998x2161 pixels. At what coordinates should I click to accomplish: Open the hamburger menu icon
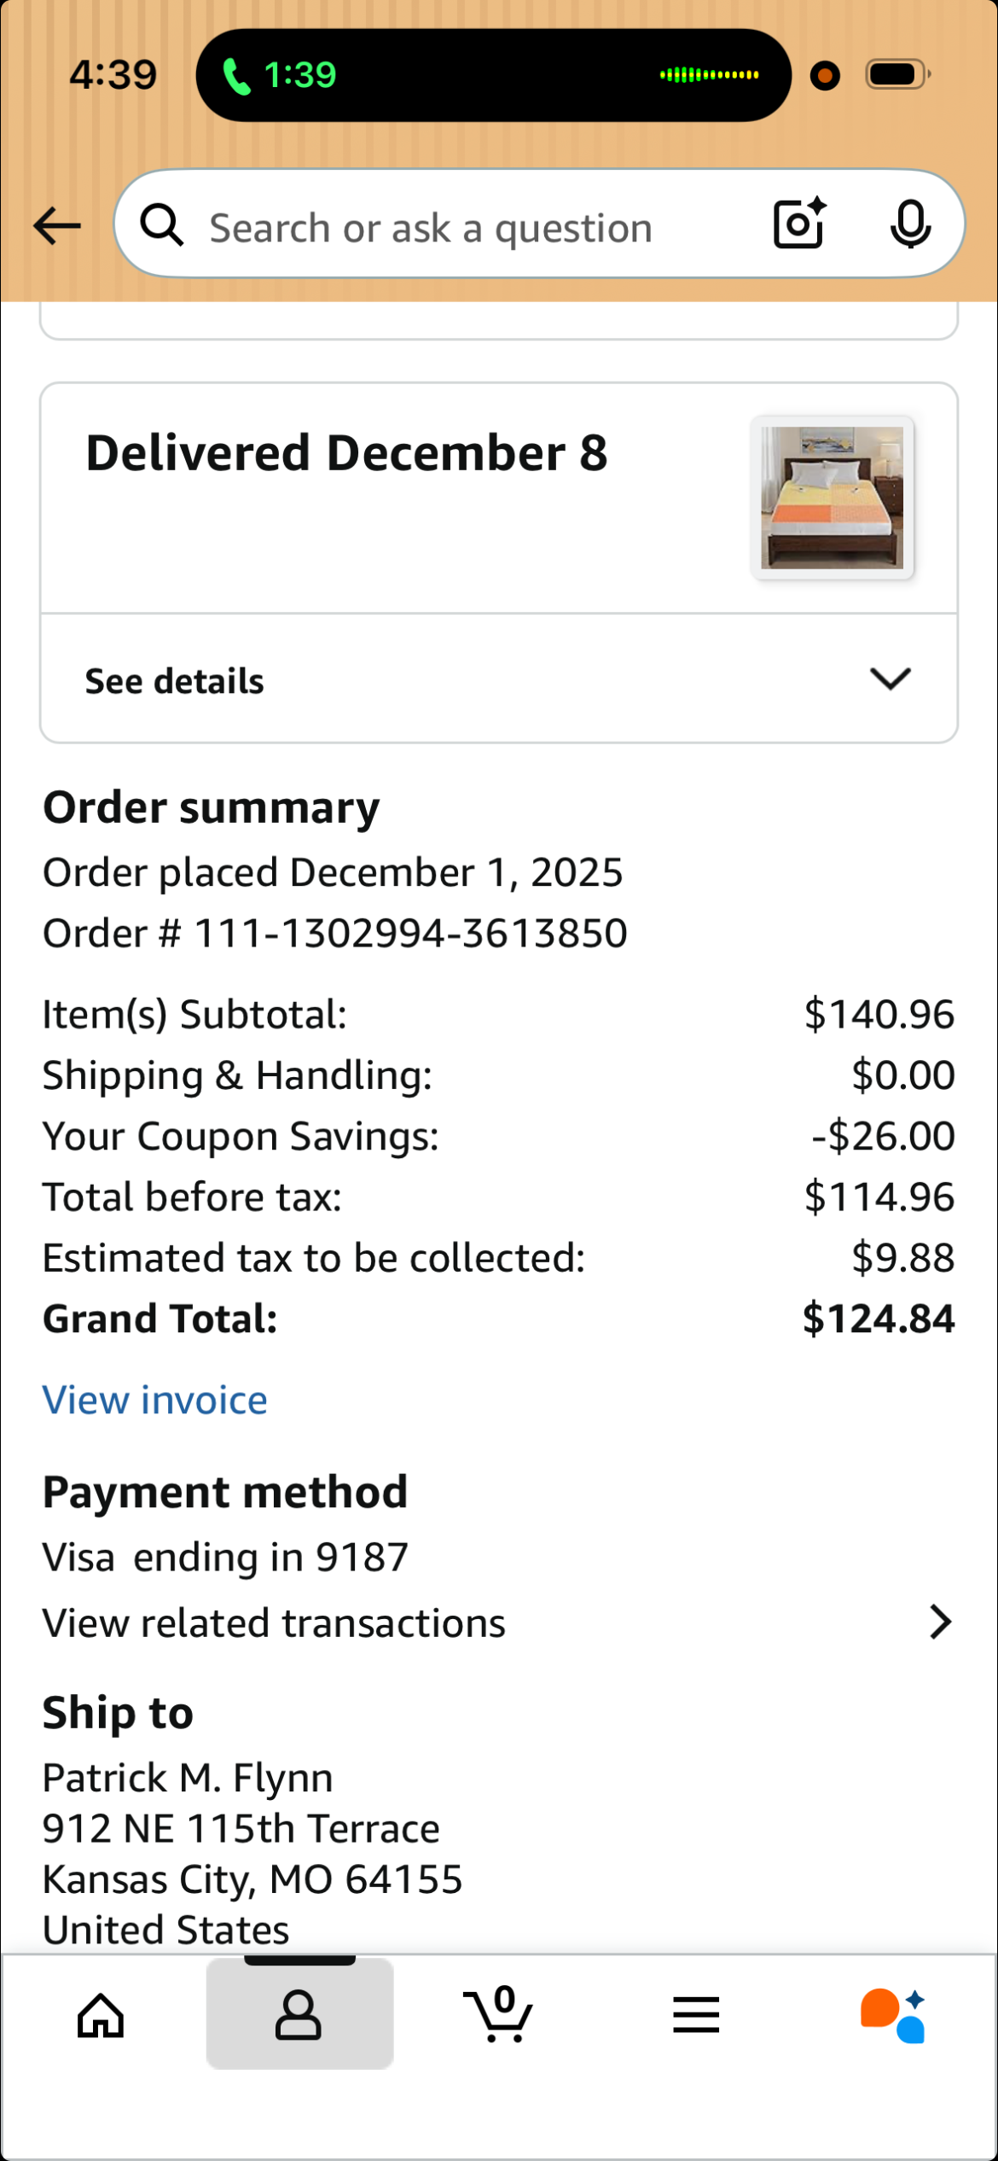[x=696, y=2015]
